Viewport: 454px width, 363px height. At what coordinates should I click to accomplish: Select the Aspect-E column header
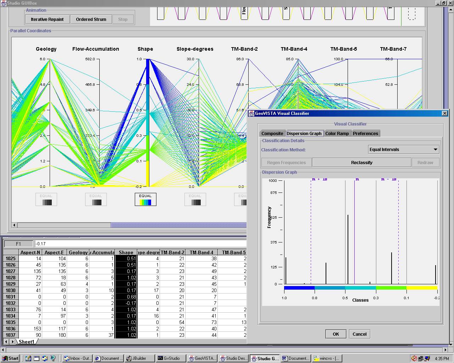(54, 252)
